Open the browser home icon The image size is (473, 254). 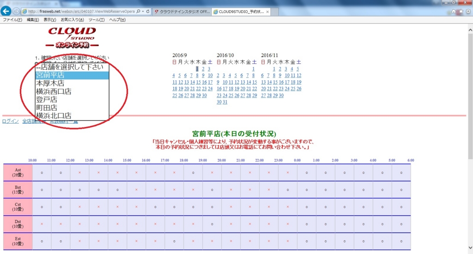[454, 12]
